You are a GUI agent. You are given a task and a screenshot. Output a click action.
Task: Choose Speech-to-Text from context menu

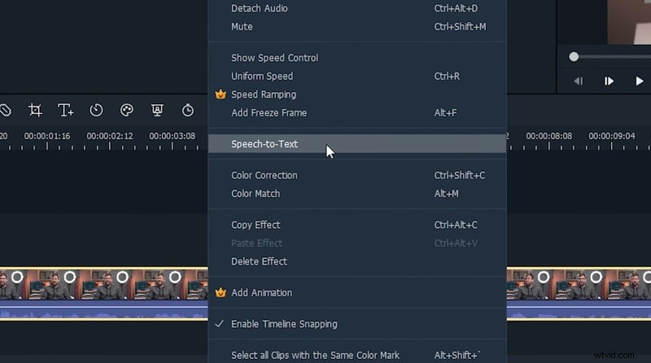(x=264, y=144)
